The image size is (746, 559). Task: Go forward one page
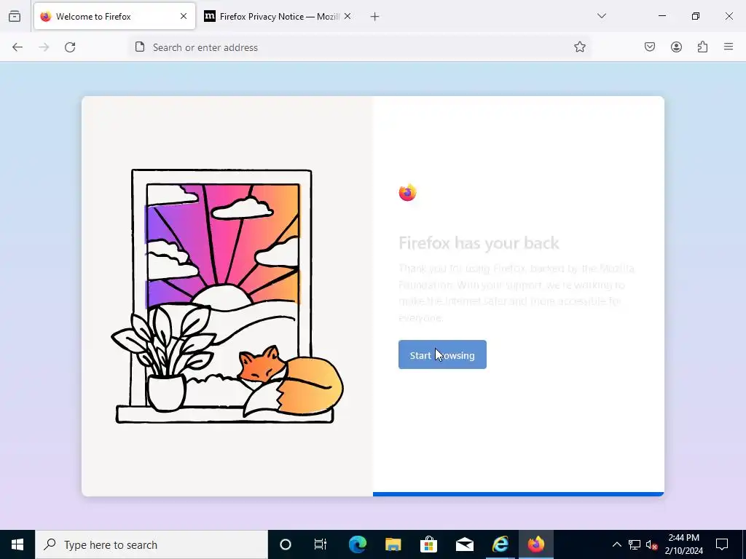coord(44,47)
